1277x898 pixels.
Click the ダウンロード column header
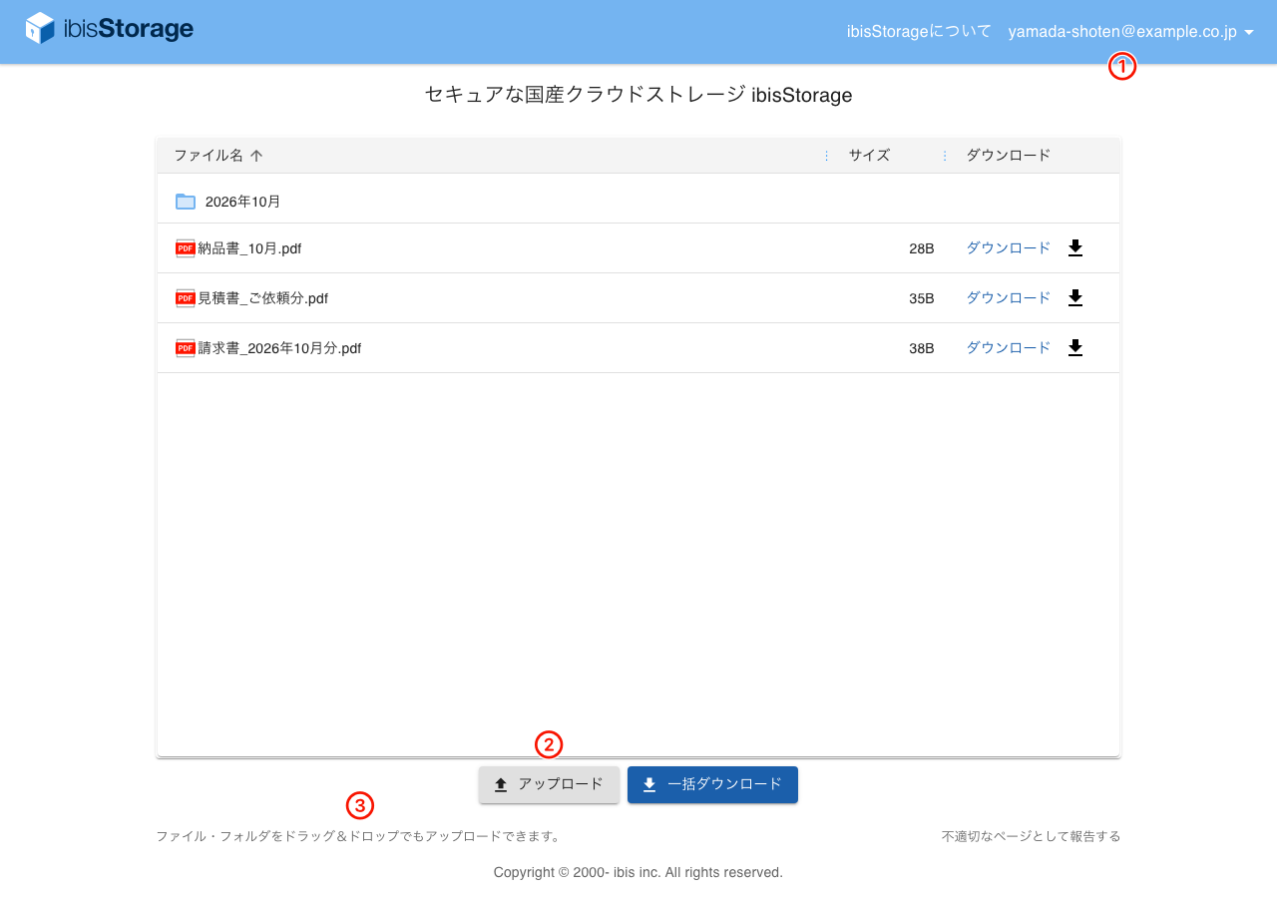click(1009, 156)
